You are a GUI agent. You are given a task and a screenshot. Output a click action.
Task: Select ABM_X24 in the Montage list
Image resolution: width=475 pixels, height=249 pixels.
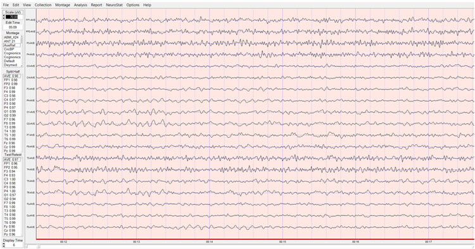[11, 37]
